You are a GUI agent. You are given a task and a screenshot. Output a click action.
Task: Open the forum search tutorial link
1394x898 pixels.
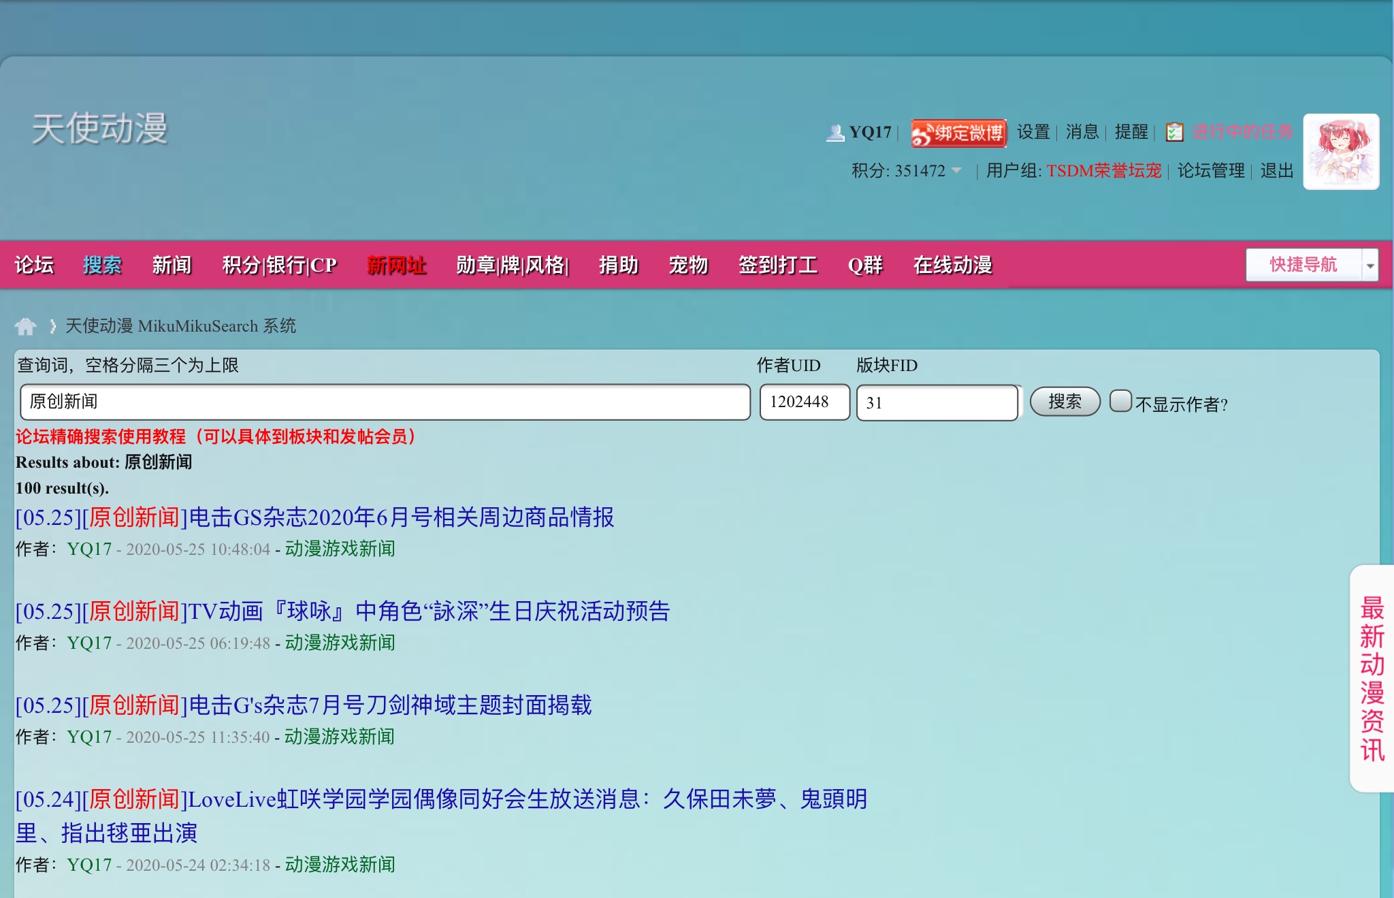(216, 436)
